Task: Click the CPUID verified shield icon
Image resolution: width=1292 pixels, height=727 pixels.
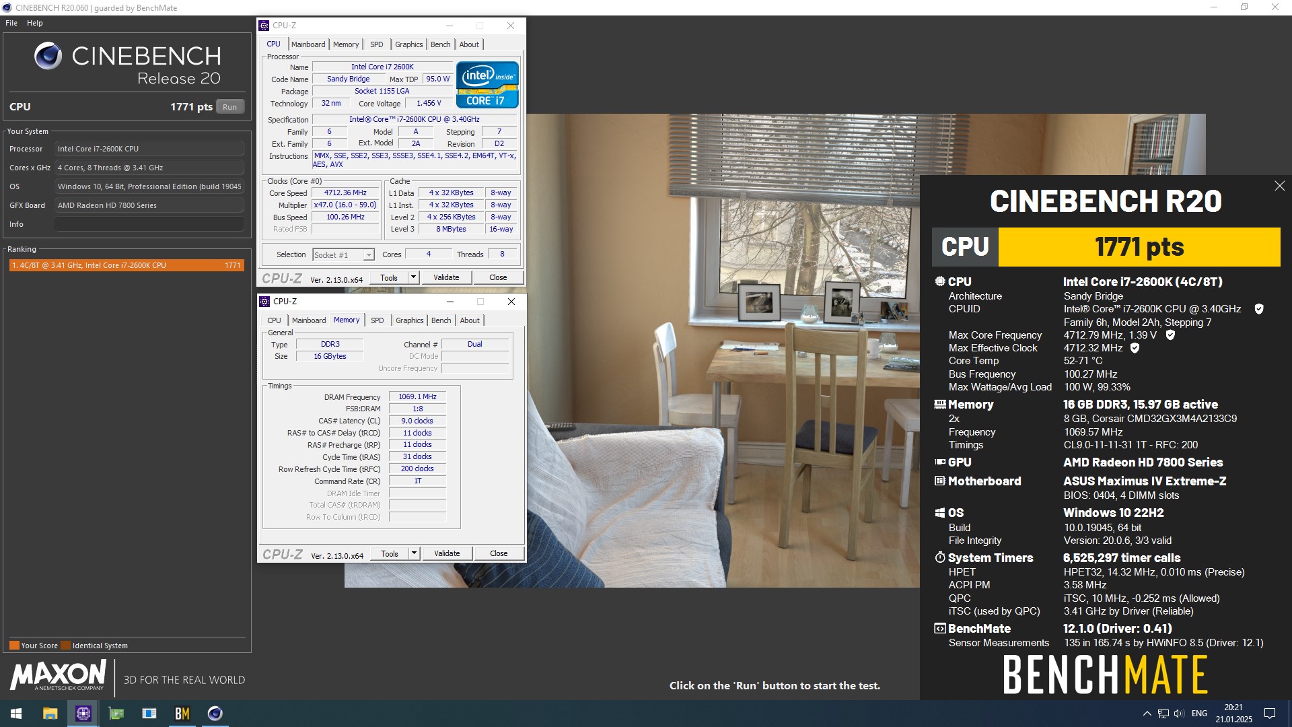Action: tap(1258, 309)
